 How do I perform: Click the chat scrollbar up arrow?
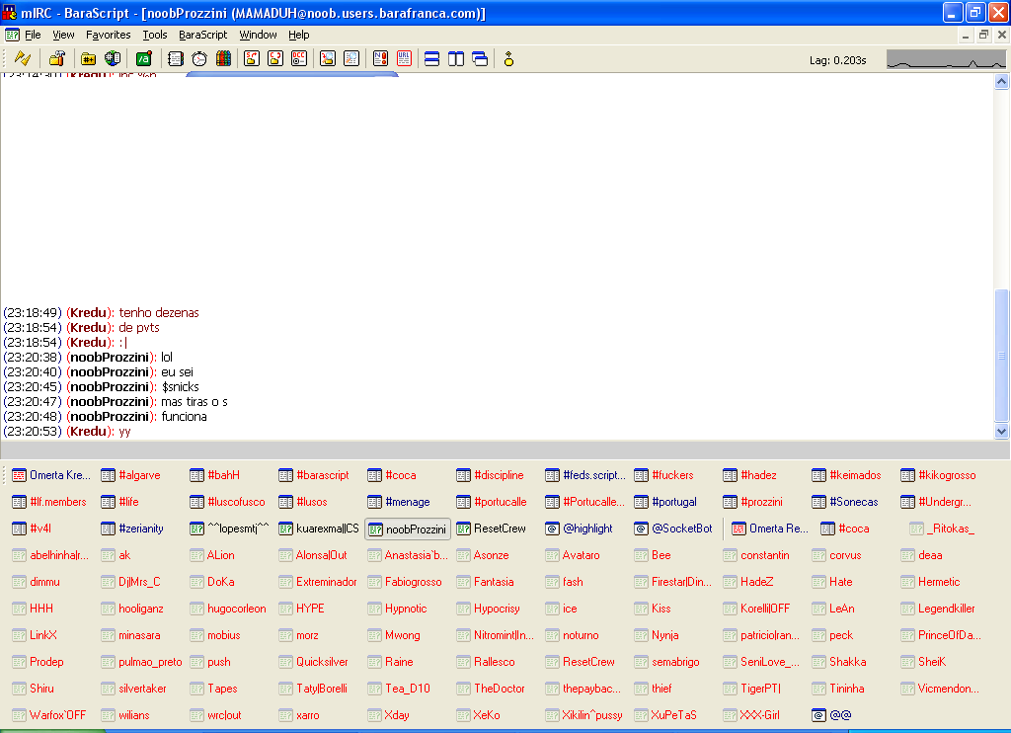pos(1002,82)
